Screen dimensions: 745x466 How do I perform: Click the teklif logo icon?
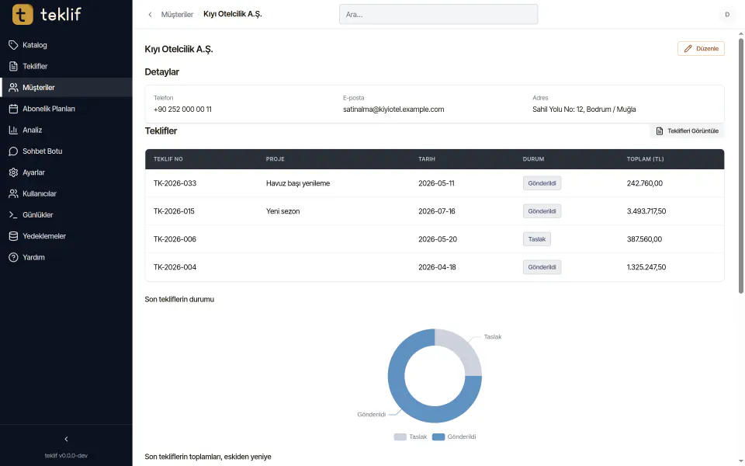click(x=23, y=14)
